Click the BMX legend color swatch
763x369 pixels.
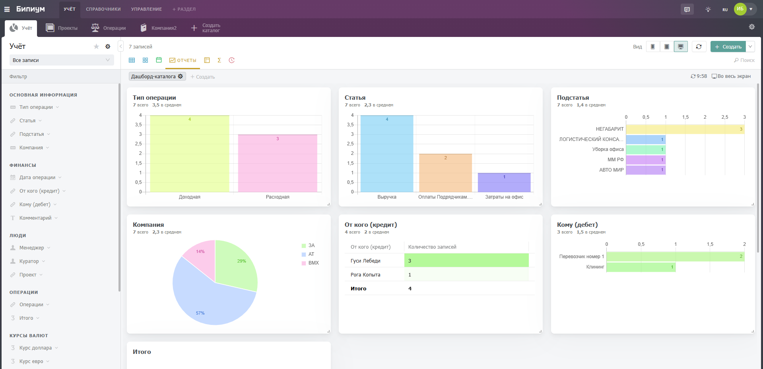coord(304,263)
